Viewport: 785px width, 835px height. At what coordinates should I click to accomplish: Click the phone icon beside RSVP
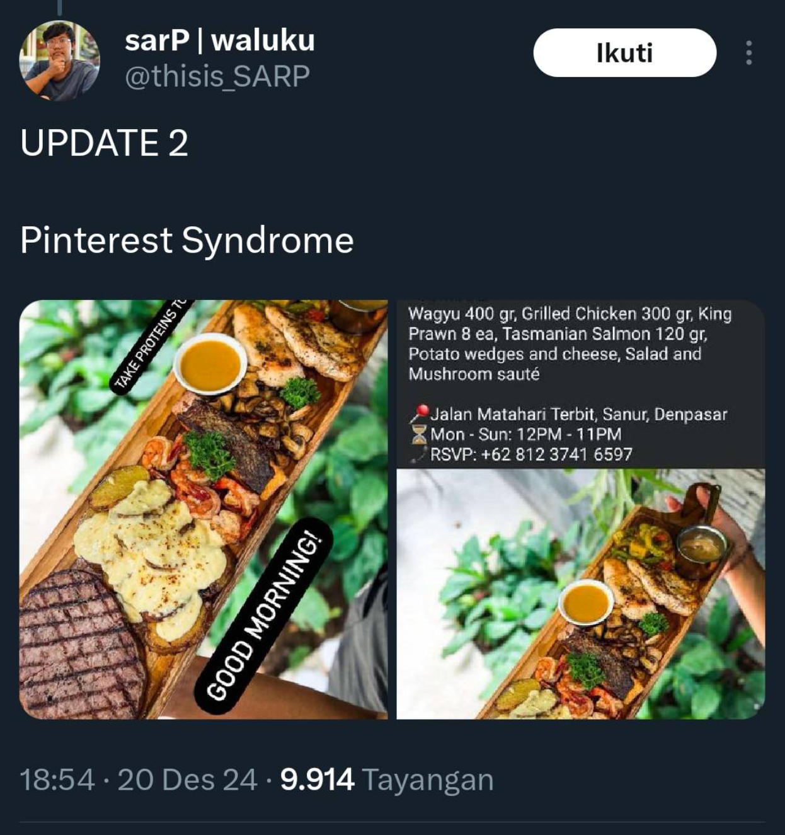pyautogui.click(x=418, y=454)
